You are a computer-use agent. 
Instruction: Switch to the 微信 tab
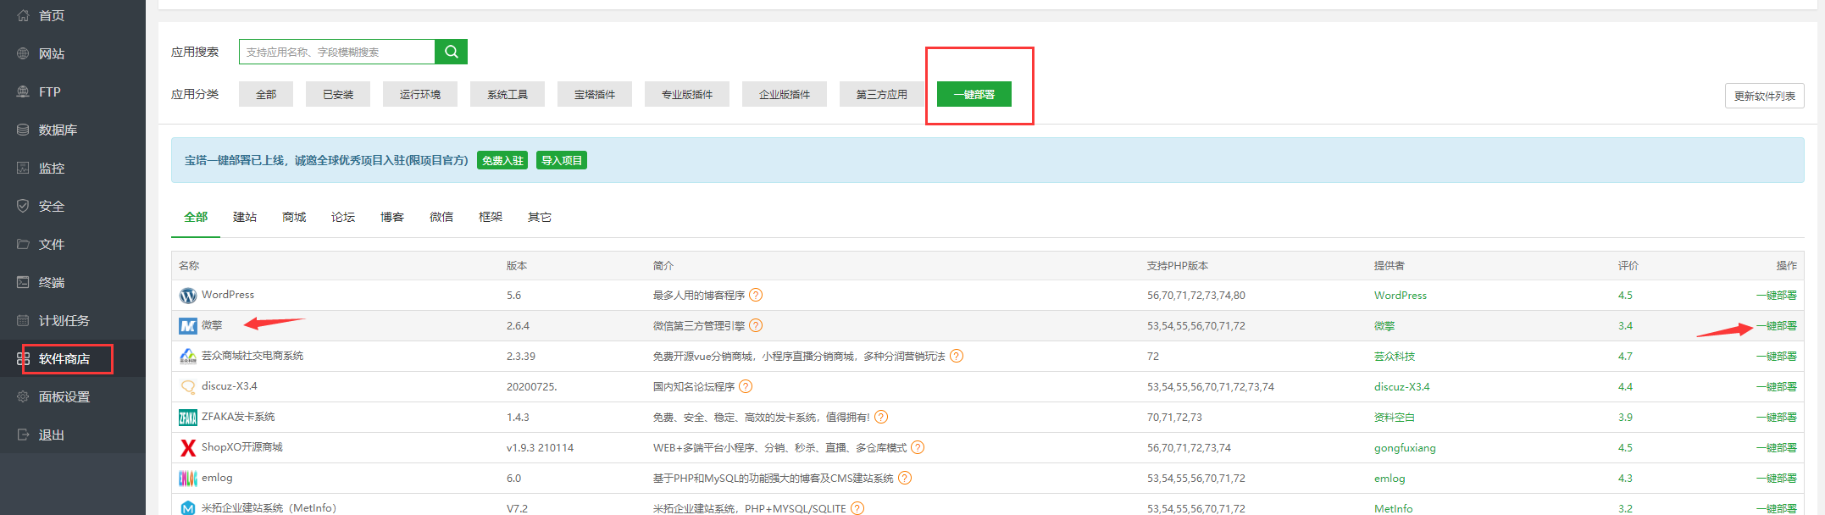[x=441, y=217]
